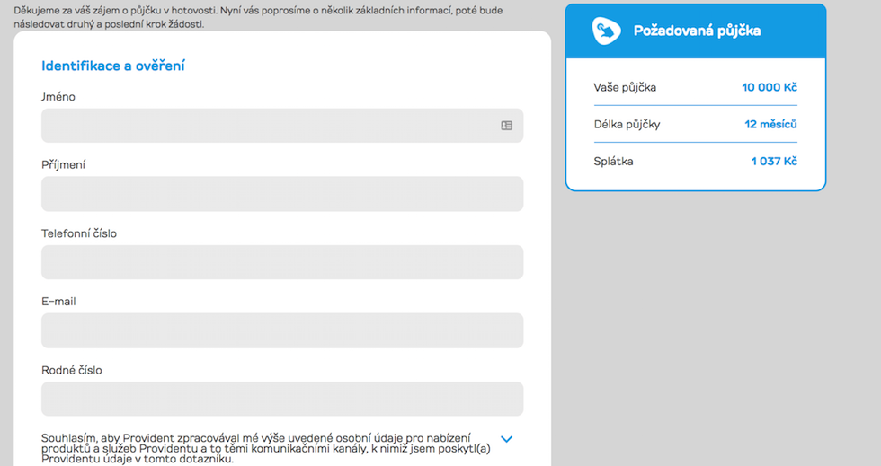Click the 10 000 Kč loan amount

tap(770, 87)
